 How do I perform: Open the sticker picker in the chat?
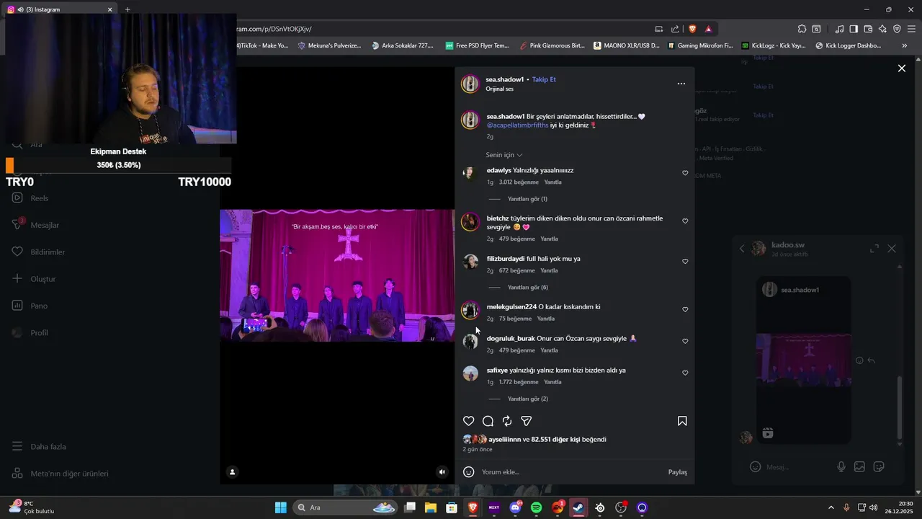click(879, 467)
